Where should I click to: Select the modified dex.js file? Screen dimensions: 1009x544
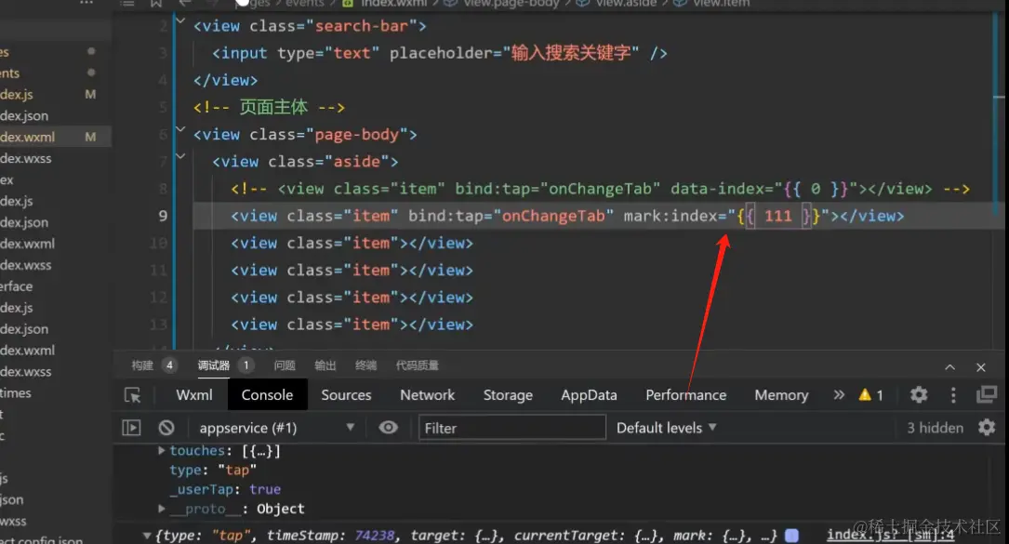coord(56,94)
